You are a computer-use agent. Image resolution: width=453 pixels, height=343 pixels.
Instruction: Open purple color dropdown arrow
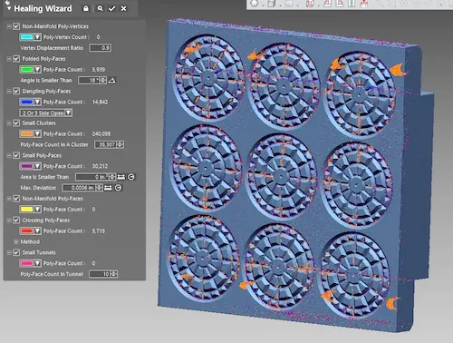point(37,166)
